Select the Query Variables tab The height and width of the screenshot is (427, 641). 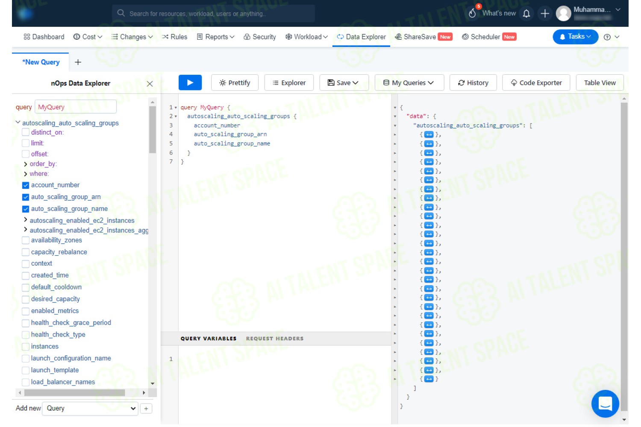point(209,339)
